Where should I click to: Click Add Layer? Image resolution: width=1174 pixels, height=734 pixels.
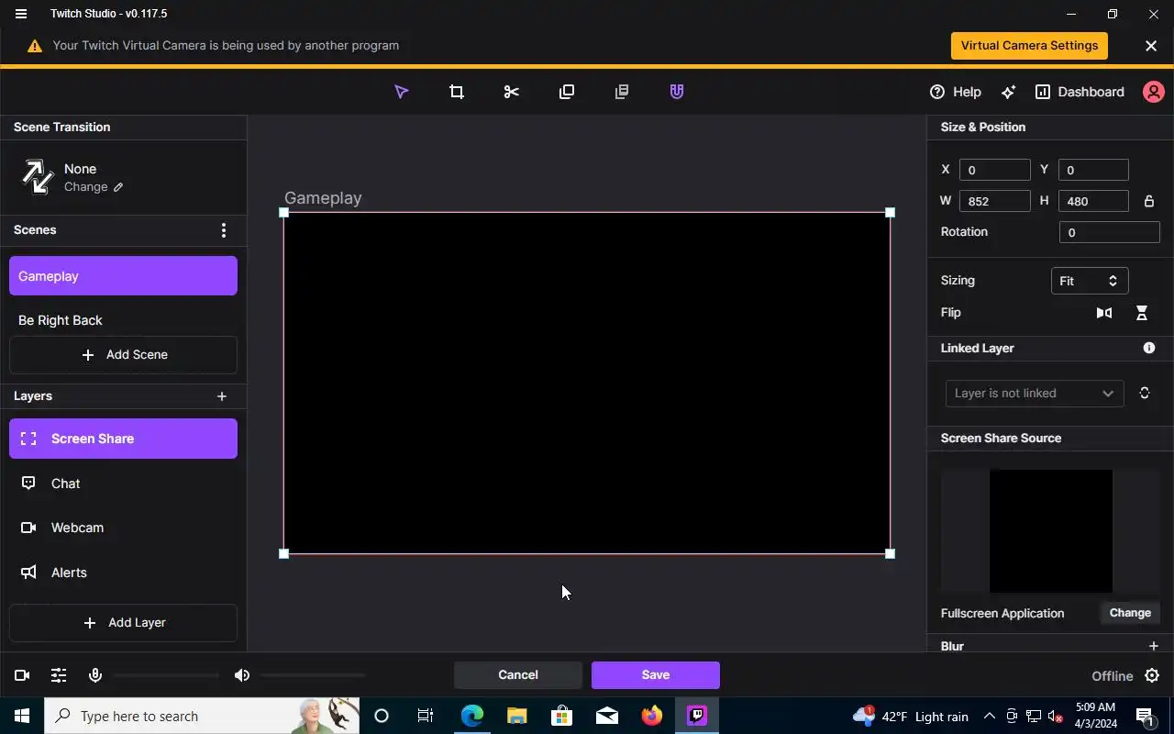[x=123, y=623]
